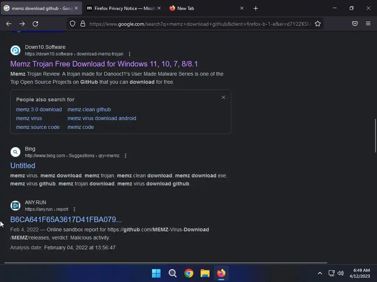
Task: Open File Explorer from taskbar
Action: point(205,273)
